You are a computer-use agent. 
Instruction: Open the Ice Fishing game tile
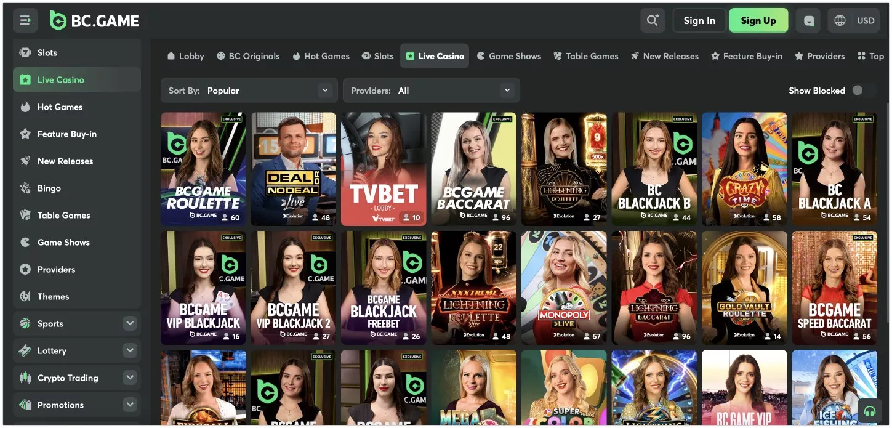[x=835, y=387]
